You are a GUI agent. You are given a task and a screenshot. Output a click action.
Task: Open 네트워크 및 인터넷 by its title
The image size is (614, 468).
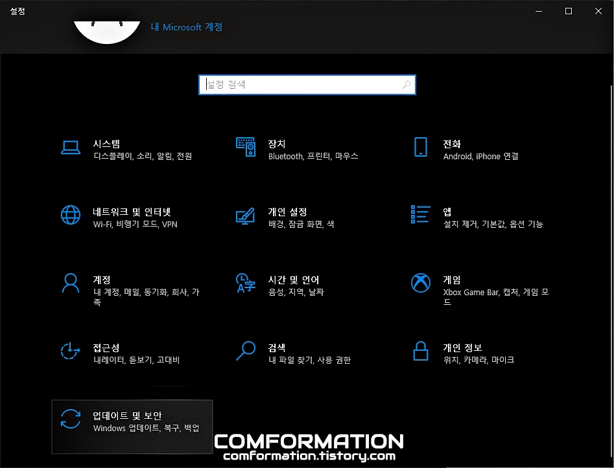132,212
